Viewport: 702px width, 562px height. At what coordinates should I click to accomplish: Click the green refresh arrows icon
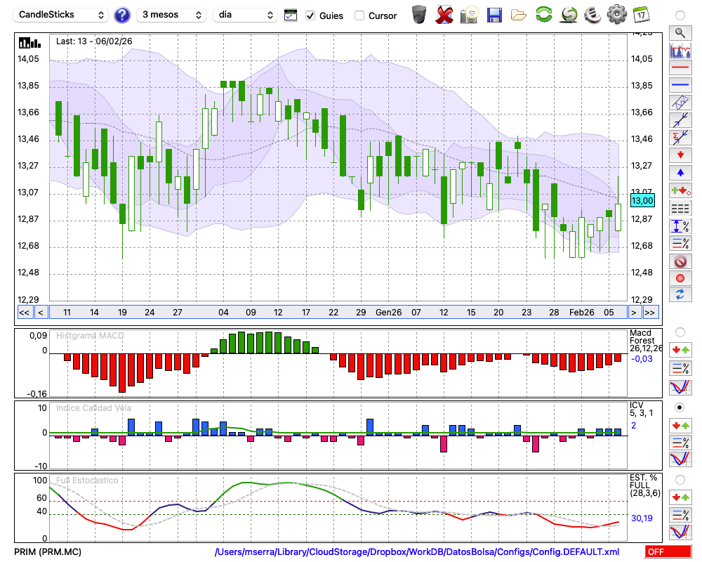(543, 14)
